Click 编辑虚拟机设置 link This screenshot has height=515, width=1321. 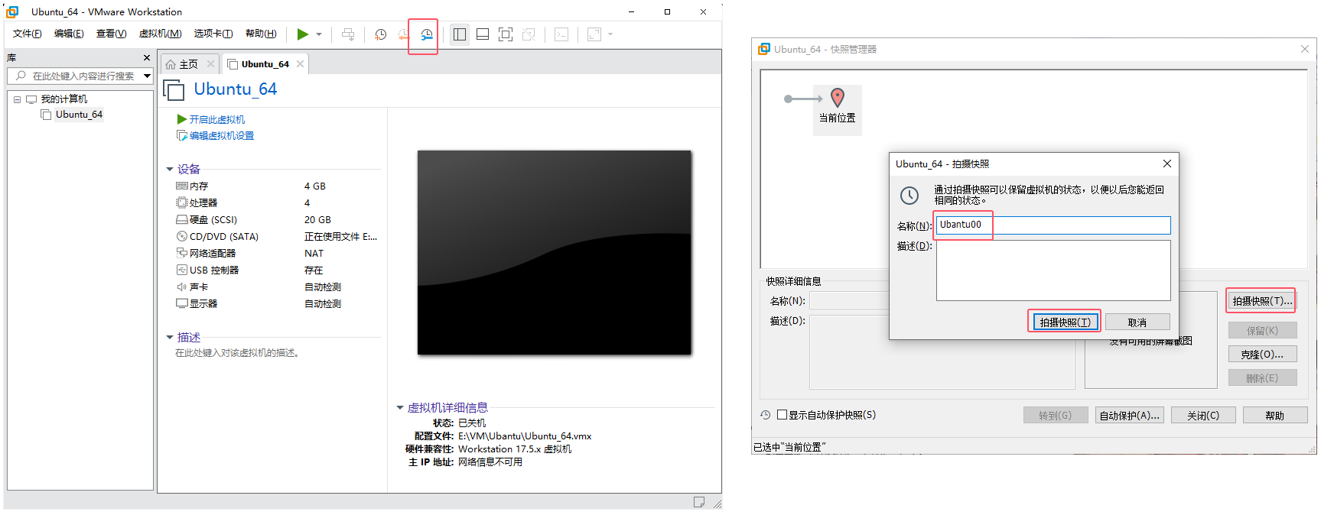tap(222, 135)
